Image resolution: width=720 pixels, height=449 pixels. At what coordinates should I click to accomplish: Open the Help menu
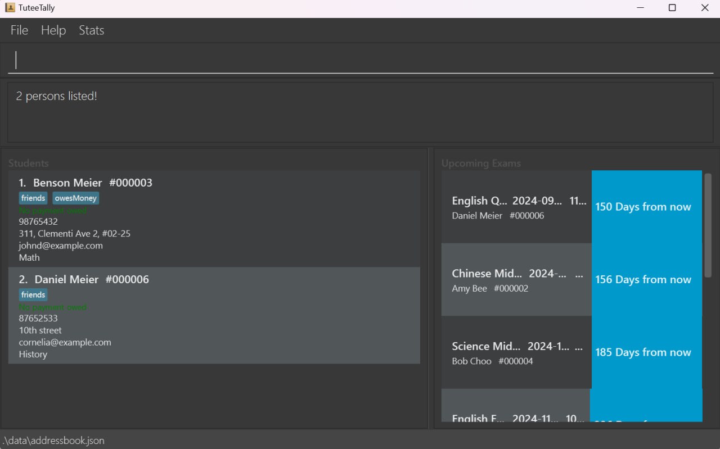click(53, 30)
